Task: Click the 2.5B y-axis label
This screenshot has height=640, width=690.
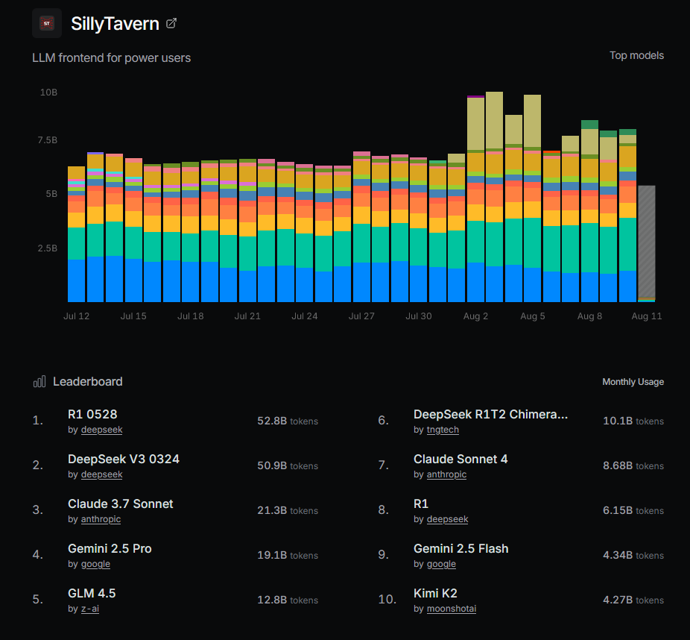Action: (48, 248)
